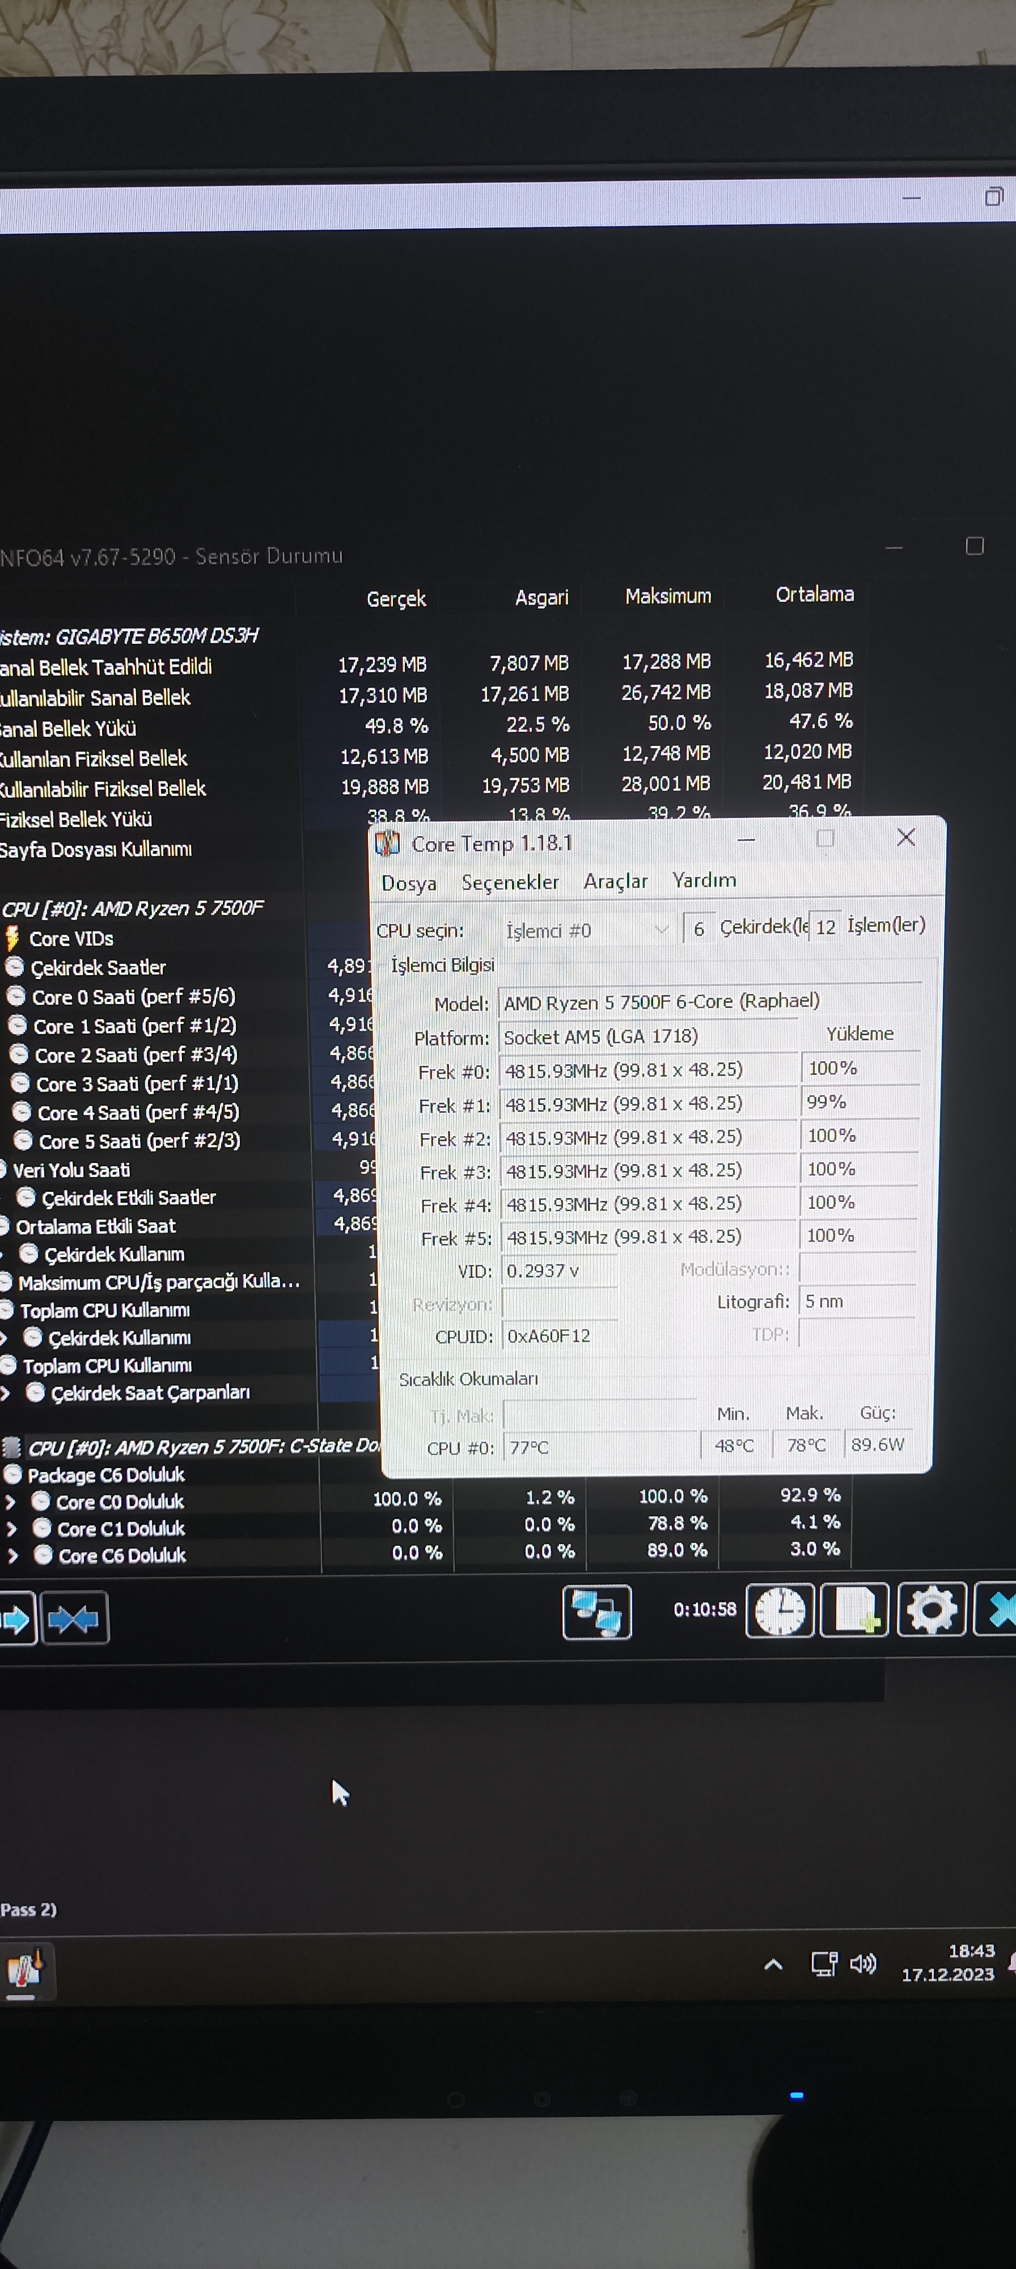Click the mak temperature value 78°C
1016x2269 pixels.
coord(806,1445)
